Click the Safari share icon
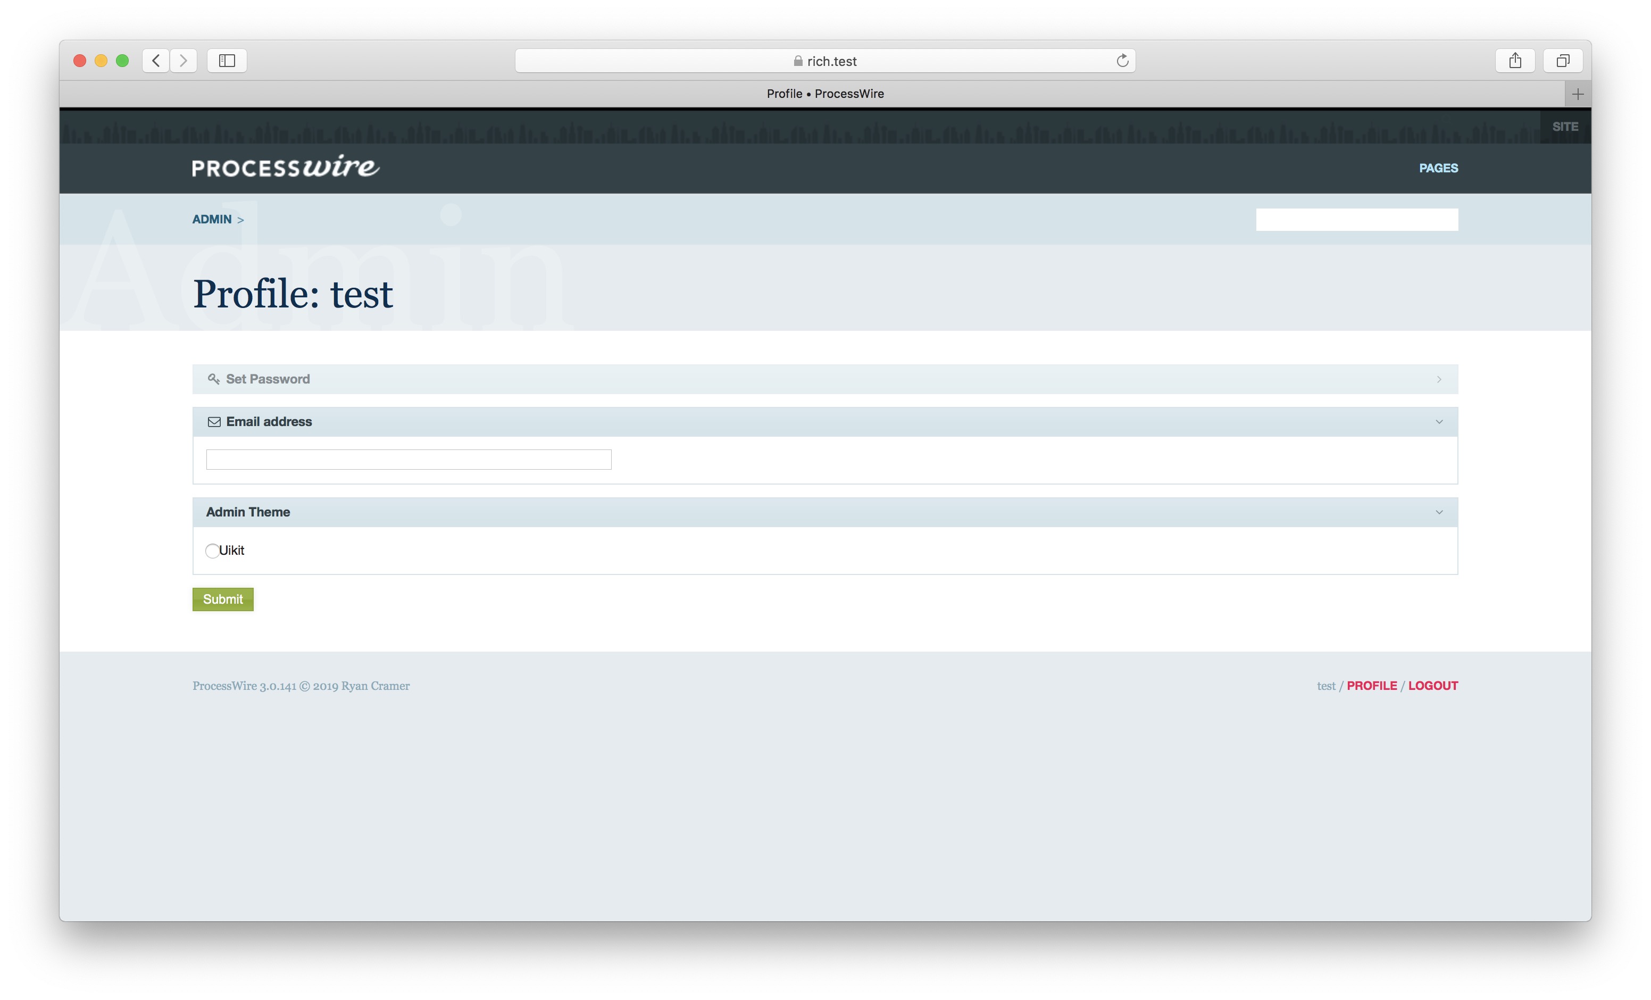 1515,60
